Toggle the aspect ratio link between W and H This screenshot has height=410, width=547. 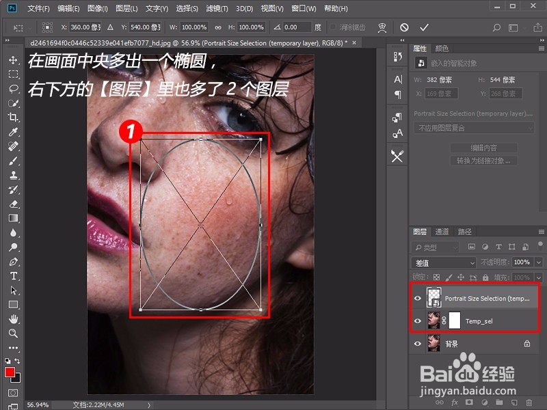point(218,27)
